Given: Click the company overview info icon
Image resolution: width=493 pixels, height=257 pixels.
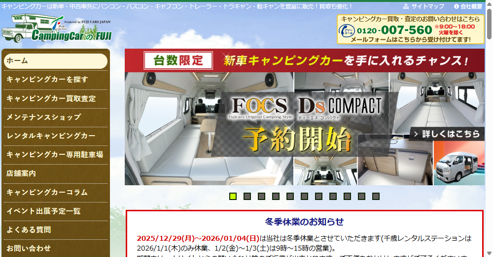Looking at the screenshot, I should [456, 6].
